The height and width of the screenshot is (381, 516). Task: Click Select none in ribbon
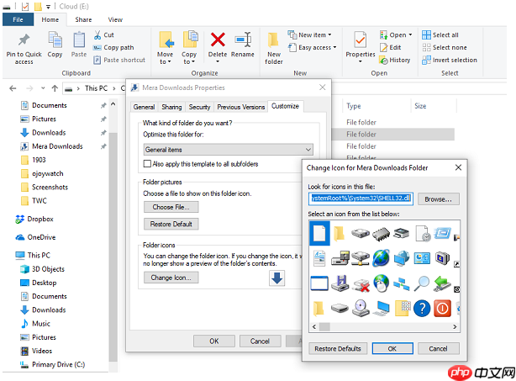point(445,47)
